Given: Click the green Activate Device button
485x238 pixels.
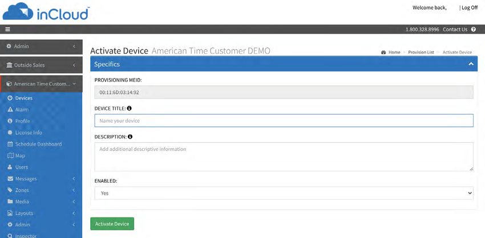Looking at the screenshot, I should 112,224.
